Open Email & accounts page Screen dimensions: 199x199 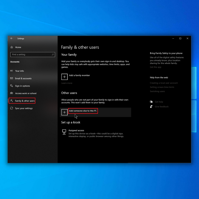pyautogui.click(x=23, y=78)
